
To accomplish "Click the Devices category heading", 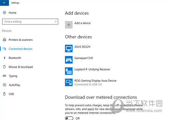I will click(7, 31).
